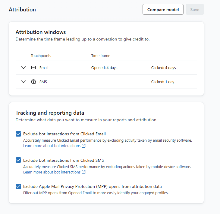Select the Email touchpoint label
The image size is (220, 214).
(44, 68)
